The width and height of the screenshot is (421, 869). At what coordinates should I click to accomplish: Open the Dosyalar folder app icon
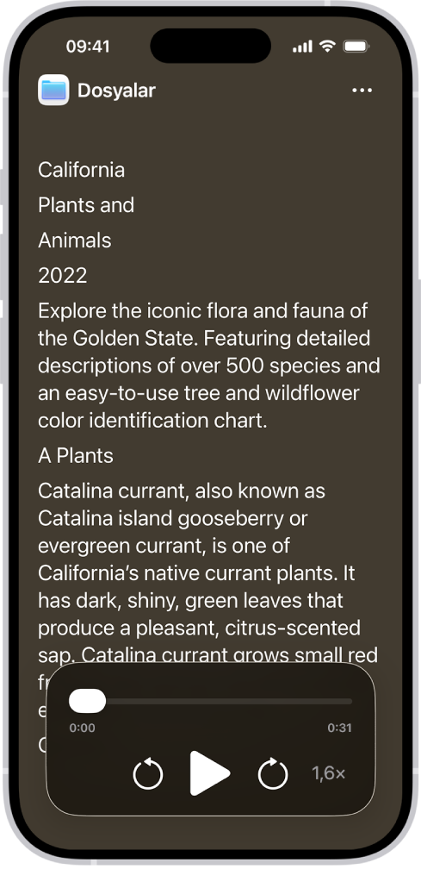coord(53,90)
